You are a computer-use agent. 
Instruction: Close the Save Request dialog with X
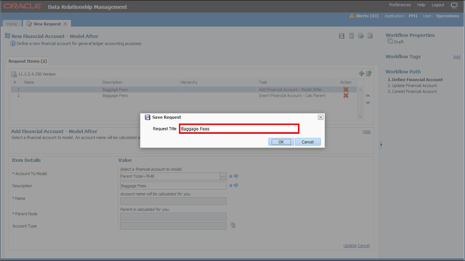point(320,117)
